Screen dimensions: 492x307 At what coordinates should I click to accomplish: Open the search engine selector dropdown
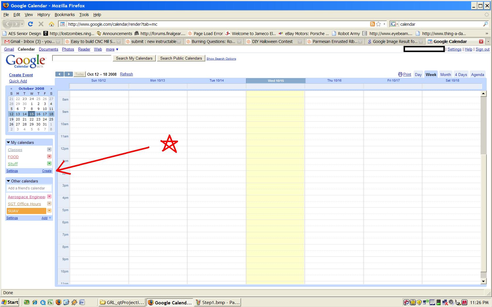point(394,24)
